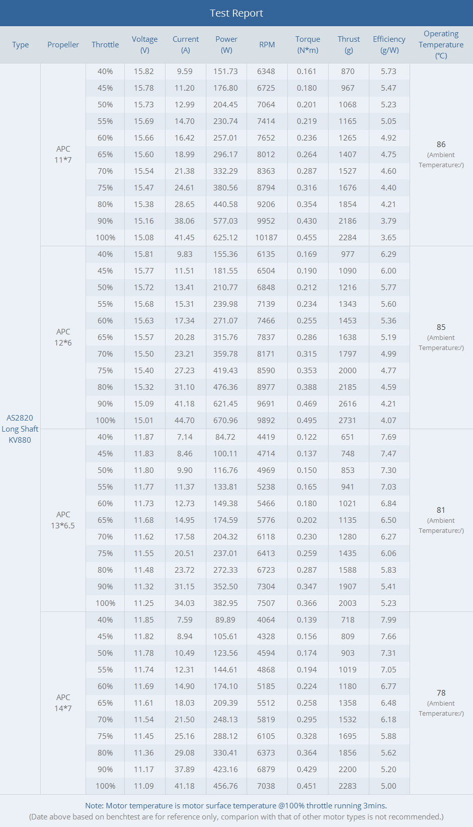Click the 10187 RPM value
Screen dimensions: 473x827
click(x=266, y=238)
